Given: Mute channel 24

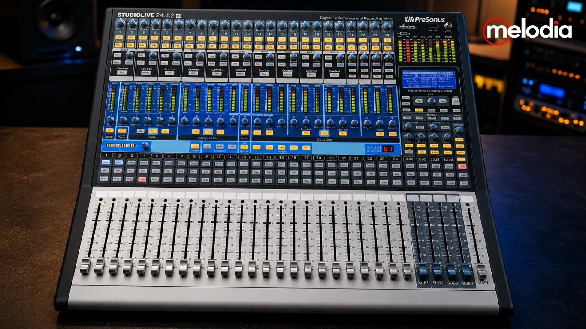Looking at the screenshot, I should (x=397, y=182).
